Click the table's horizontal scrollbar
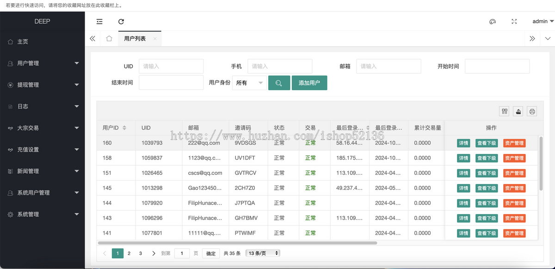 [237, 243]
